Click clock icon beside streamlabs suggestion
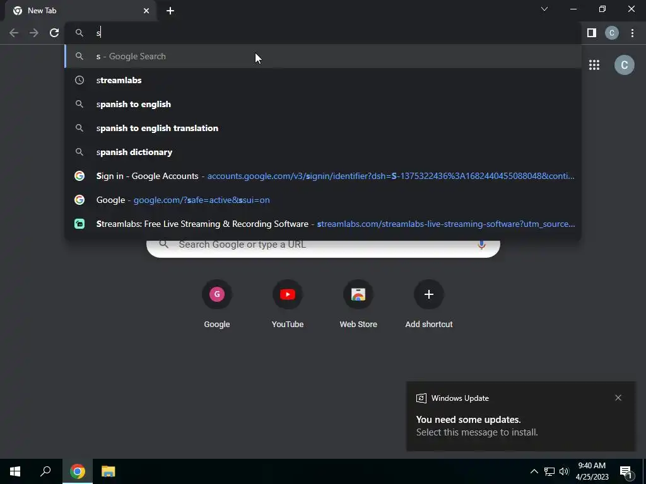 point(79,80)
